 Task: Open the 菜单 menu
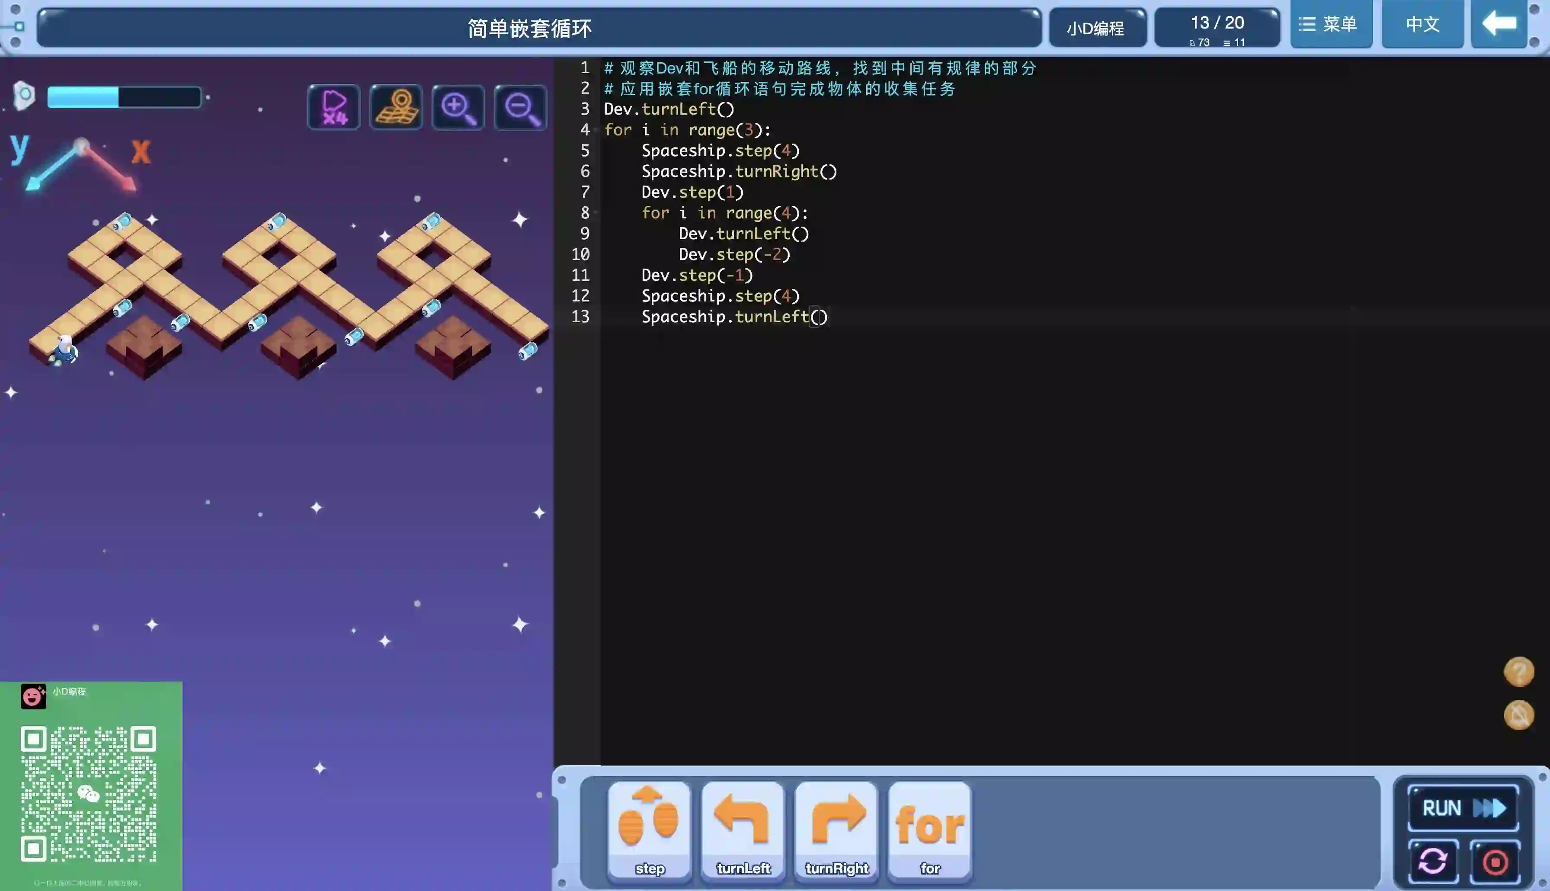1330,25
